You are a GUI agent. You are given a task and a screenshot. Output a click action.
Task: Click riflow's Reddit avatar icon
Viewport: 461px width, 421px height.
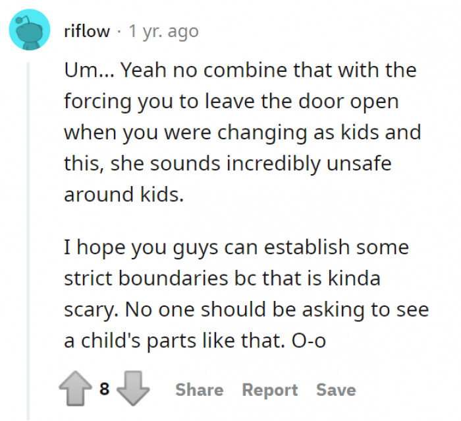click(x=29, y=31)
